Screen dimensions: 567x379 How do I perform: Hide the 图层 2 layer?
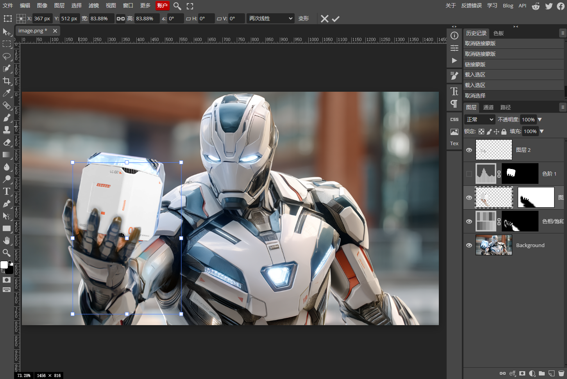pyautogui.click(x=469, y=150)
